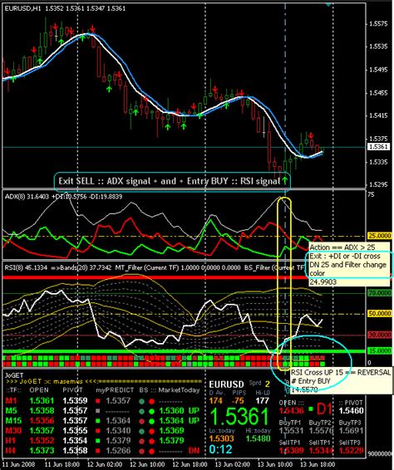Click the H4 open value 1.5373
This screenshot has width=394, height=470.
(x=42, y=451)
